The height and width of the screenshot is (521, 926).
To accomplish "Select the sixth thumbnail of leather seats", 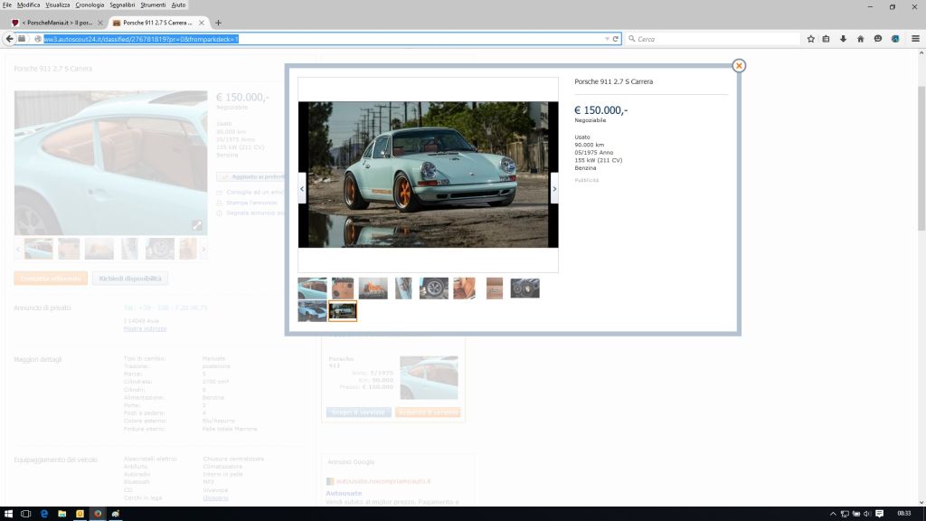I will pyautogui.click(x=464, y=289).
